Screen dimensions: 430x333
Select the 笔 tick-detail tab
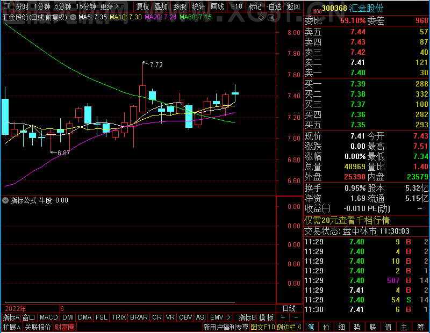coord(311,327)
